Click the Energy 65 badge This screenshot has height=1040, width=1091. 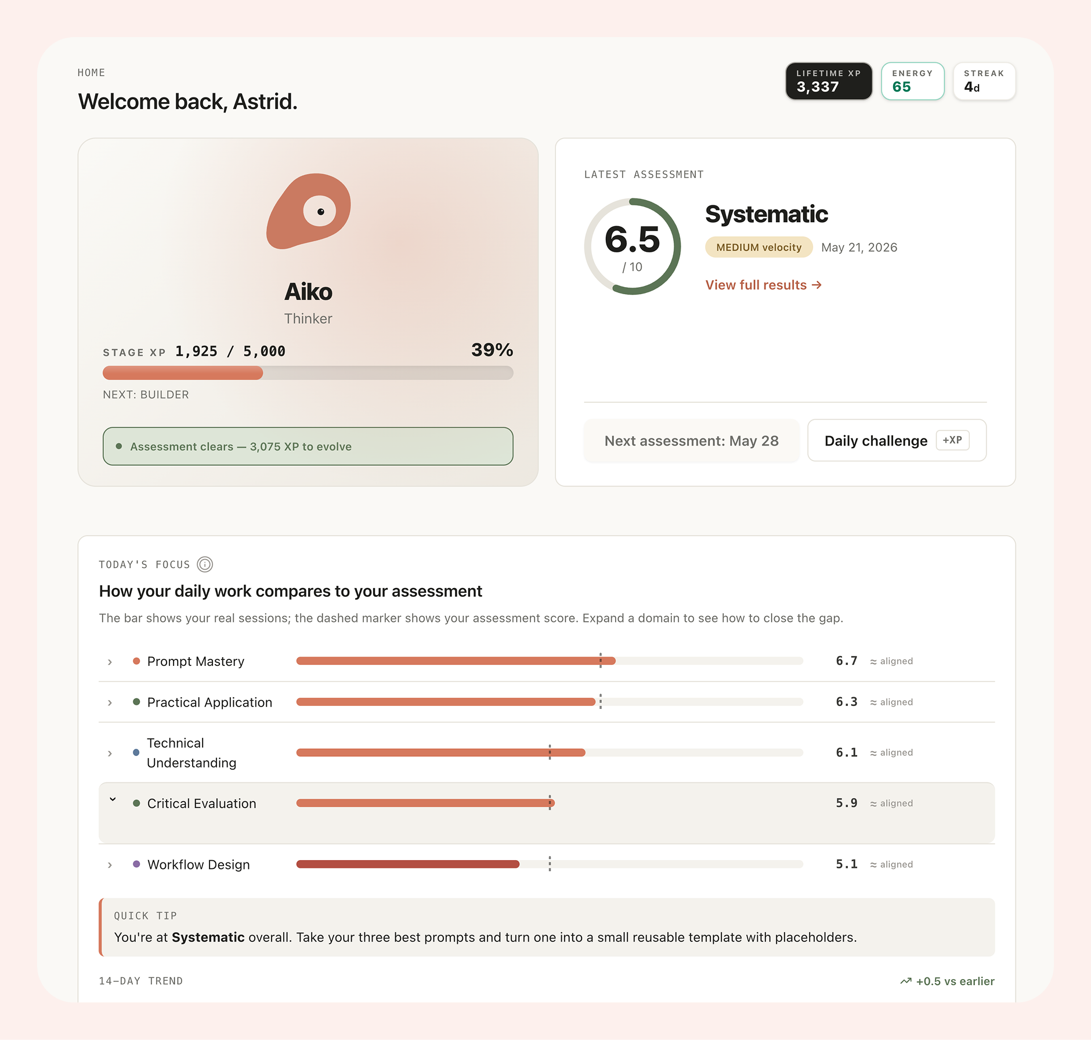pos(912,81)
